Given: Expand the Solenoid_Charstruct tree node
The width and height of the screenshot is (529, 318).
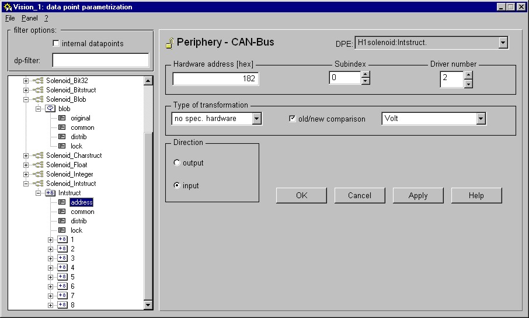Looking at the screenshot, I should pyautogui.click(x=26, y=155).
